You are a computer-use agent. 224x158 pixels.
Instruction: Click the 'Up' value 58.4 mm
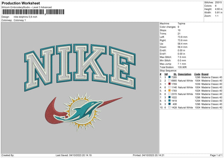183,44
